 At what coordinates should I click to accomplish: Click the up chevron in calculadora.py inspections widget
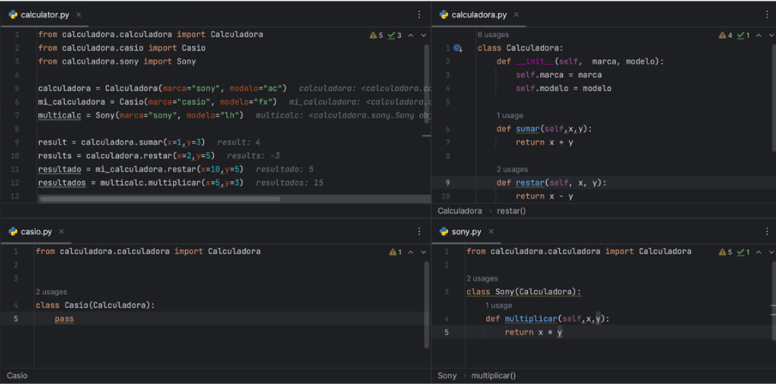pos(758,35)
